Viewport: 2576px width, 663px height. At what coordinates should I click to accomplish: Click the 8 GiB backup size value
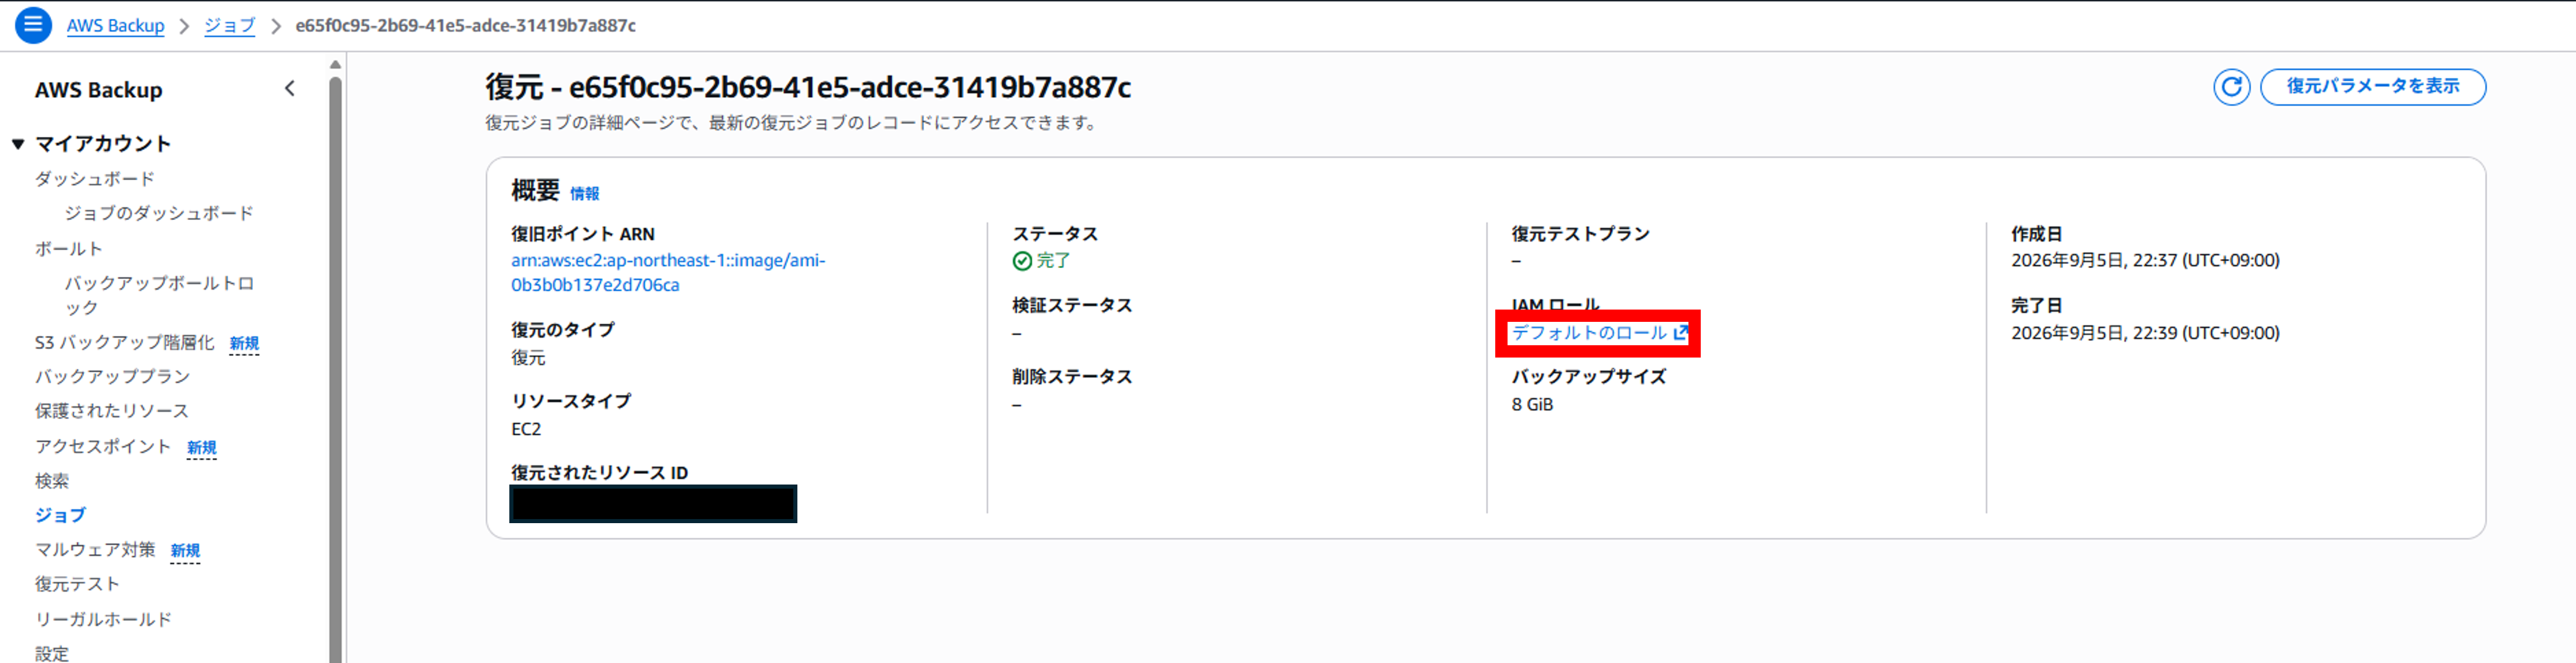pyautogui.click(x=1532, y=405)
